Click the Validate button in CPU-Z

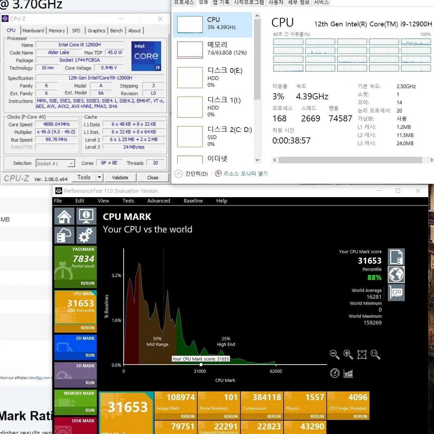coord(120,178)
